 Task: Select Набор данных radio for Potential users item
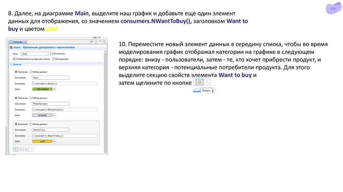click(30, 98)
